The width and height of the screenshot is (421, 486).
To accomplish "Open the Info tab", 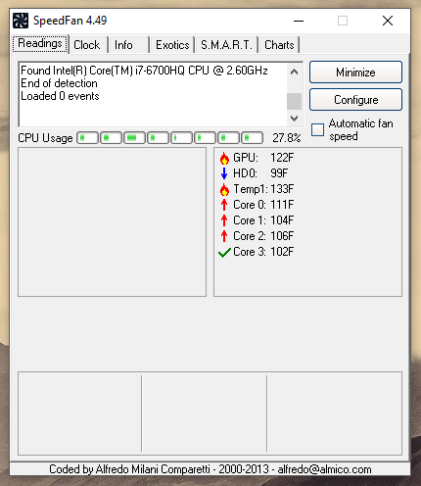I will click(128, 45).
